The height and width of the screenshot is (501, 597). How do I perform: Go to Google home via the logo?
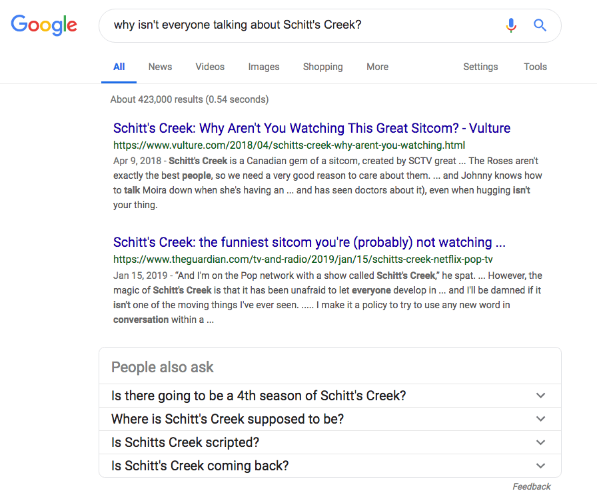44,25
